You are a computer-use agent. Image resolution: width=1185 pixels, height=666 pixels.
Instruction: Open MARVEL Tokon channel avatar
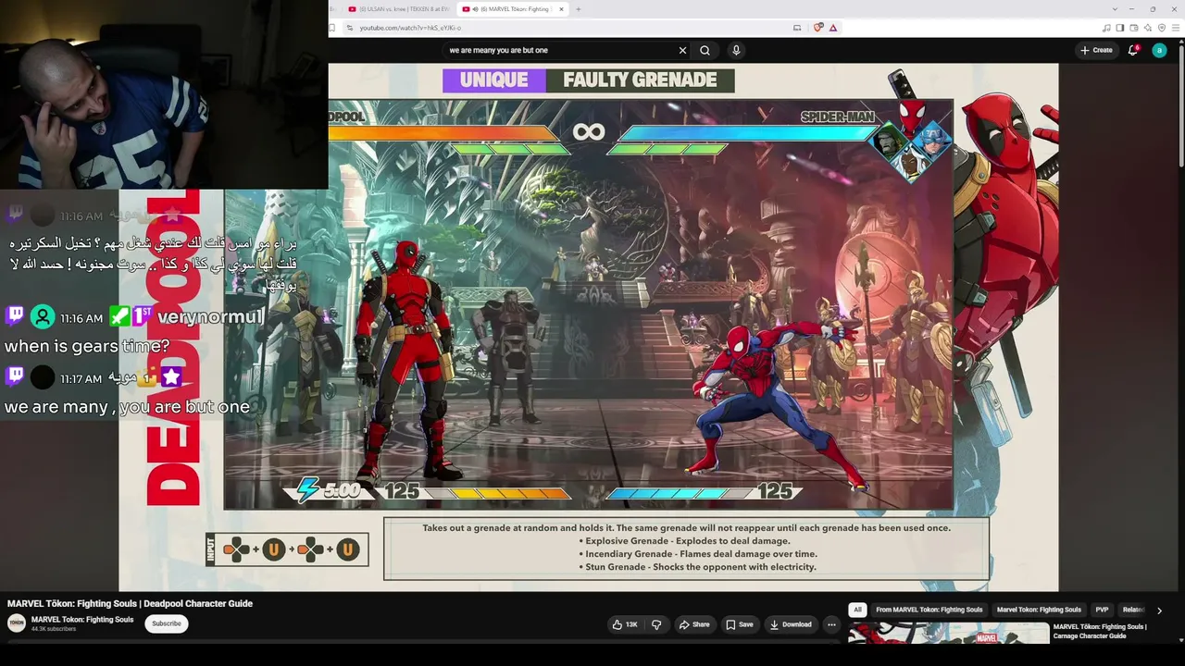pyautogui.click(x=17, y=623)
